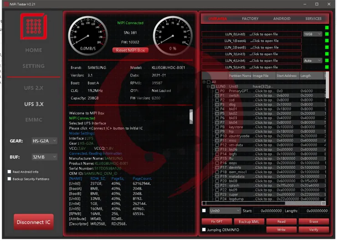Click LUN_1(BootA) Click to open file field
The image size is (337, 241).
(x=251, y=41)
